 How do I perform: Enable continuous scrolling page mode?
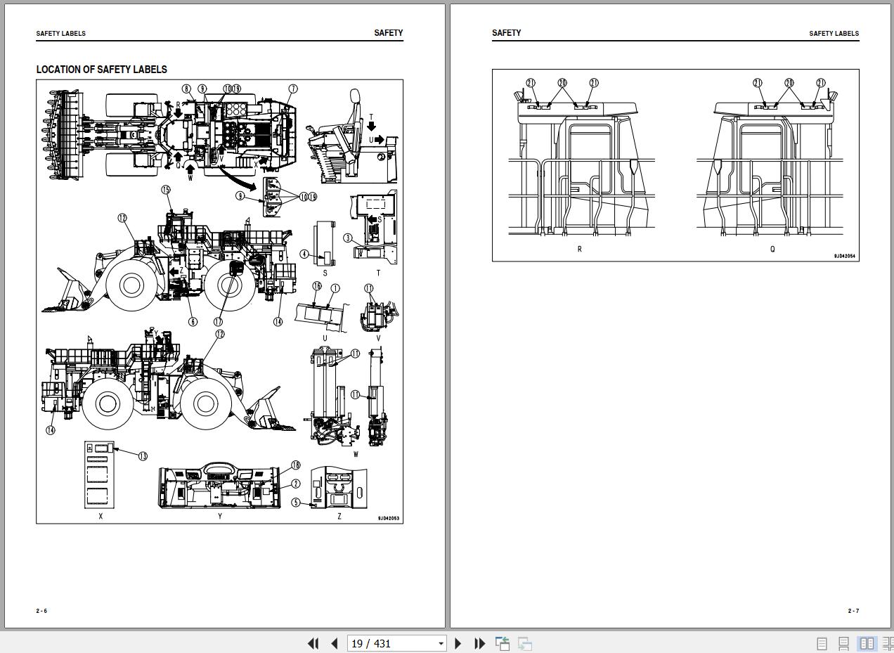tap(844, 643)
